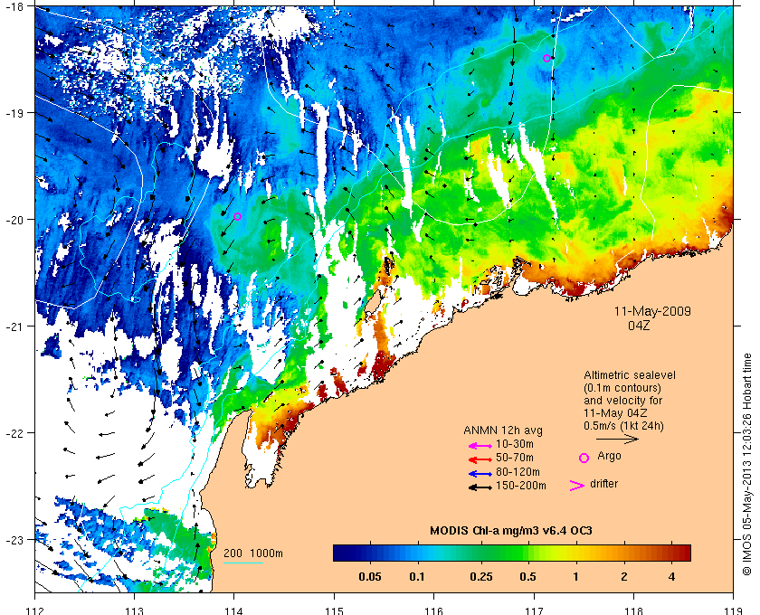Click the 'ANMN 12h avg' legend heading
Screen dimensions: 760x615
click(x=503, y=430)
